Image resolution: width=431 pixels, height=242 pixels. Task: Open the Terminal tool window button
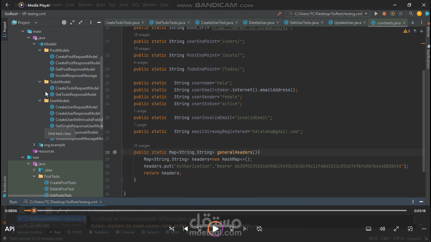[125, 232]
